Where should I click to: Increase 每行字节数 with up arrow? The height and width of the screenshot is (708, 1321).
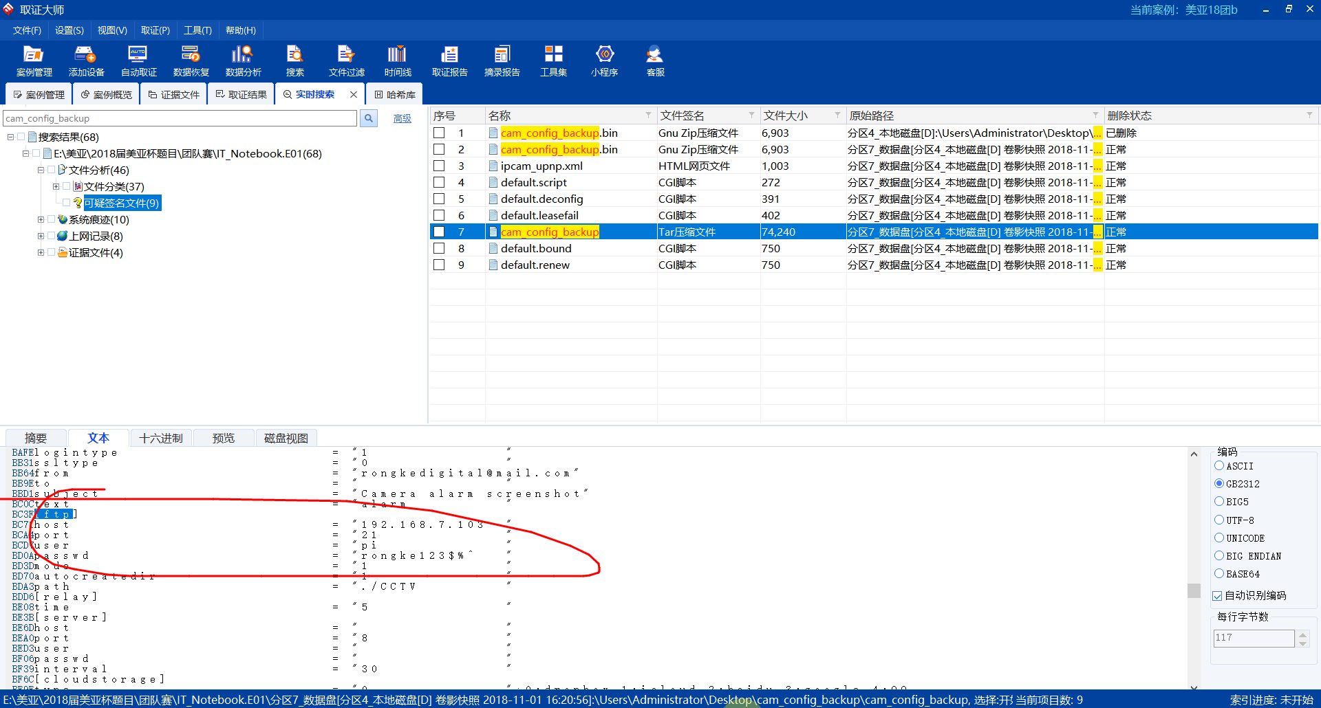[1302, 634]
